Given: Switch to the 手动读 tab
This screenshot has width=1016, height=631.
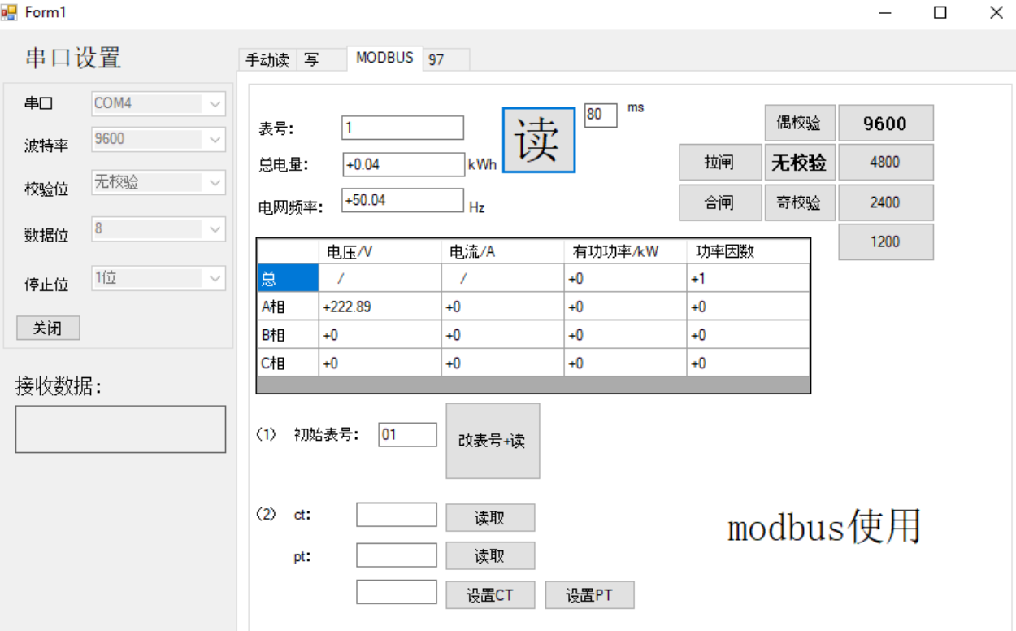Looking at the screenshot, I should [x=267, y=60].
